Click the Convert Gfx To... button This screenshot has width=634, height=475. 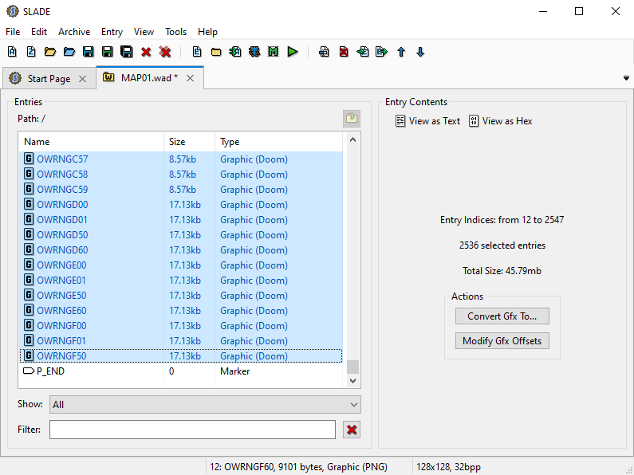tap(502, 316)
